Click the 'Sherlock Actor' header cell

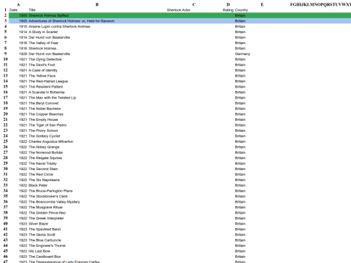tap(179, 10)
